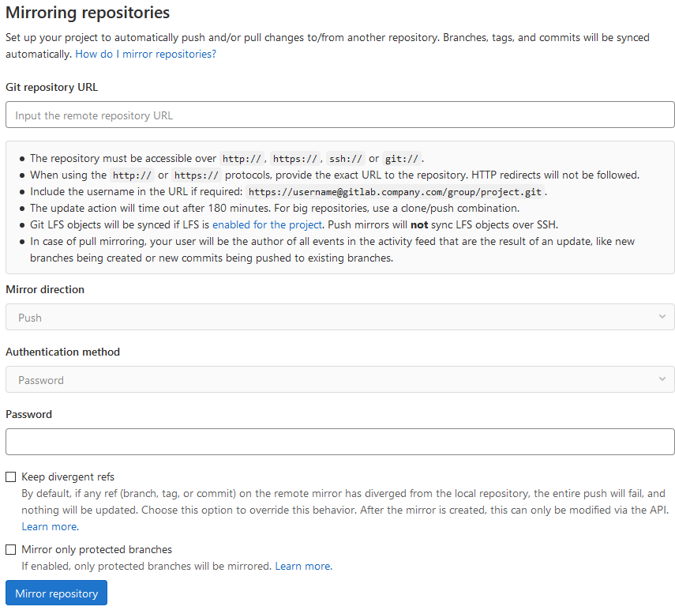Viewport: 675px width, 614px height.
Task: Click the 'ssh://' protocol code text
Action: [346, 159]
